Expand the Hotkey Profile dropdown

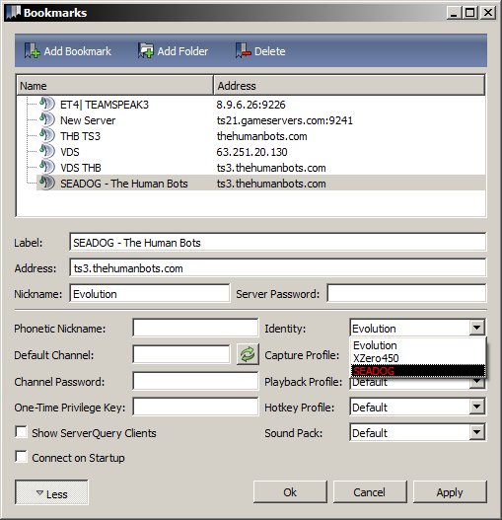coord(477,407)
